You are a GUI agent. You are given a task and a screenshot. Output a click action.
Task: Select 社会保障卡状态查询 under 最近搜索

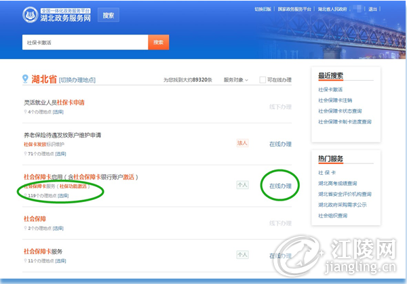point(340,111)
